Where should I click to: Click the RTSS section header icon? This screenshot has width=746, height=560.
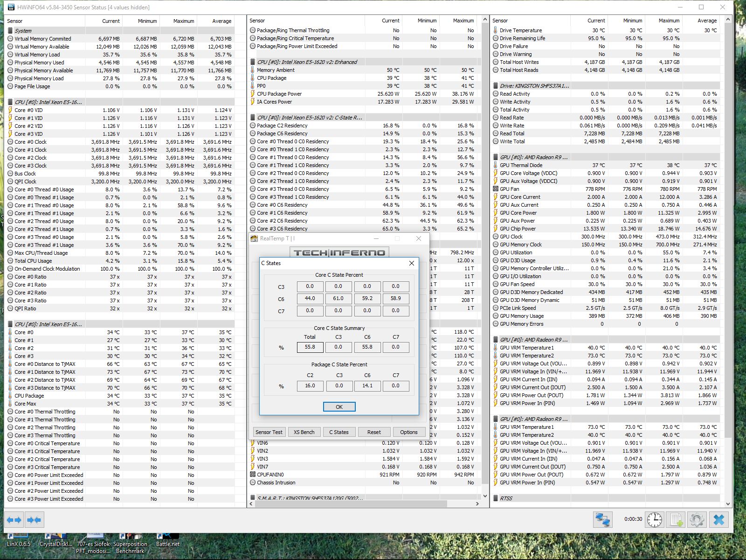[x=496, y=498]
